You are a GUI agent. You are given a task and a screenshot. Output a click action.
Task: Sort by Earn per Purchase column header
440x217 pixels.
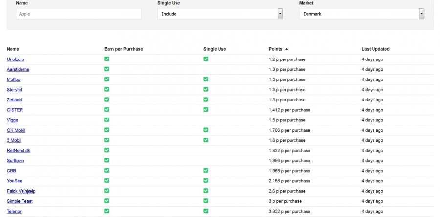point(123,49)
